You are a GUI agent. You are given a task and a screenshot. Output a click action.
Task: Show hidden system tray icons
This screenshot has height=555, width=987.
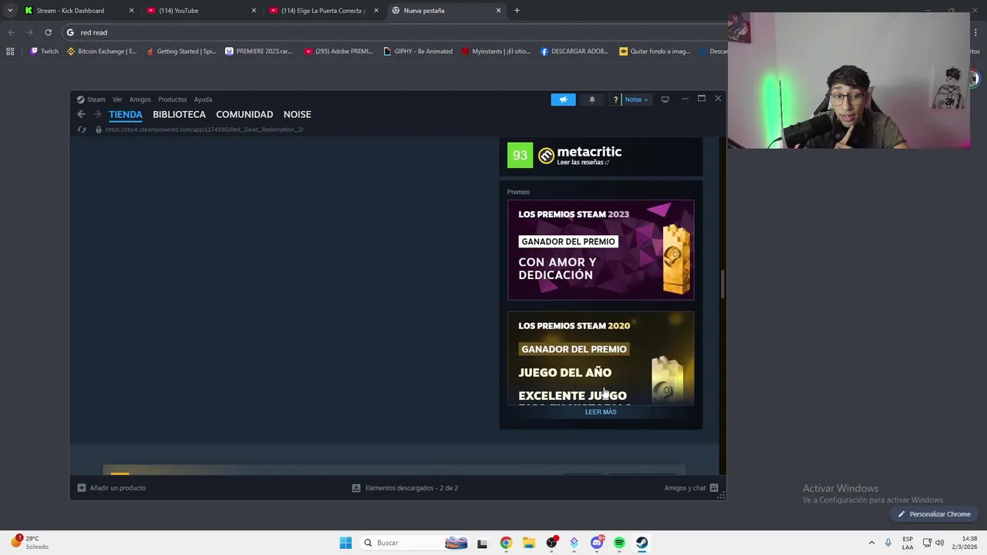tap(871, 543)
